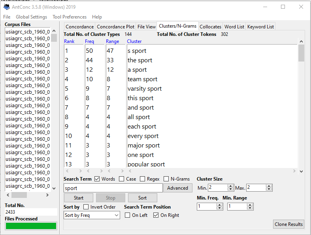Viewport: 311px width, 235px height.
Task: Click in the search term field
Action: [x=113, y=188]
